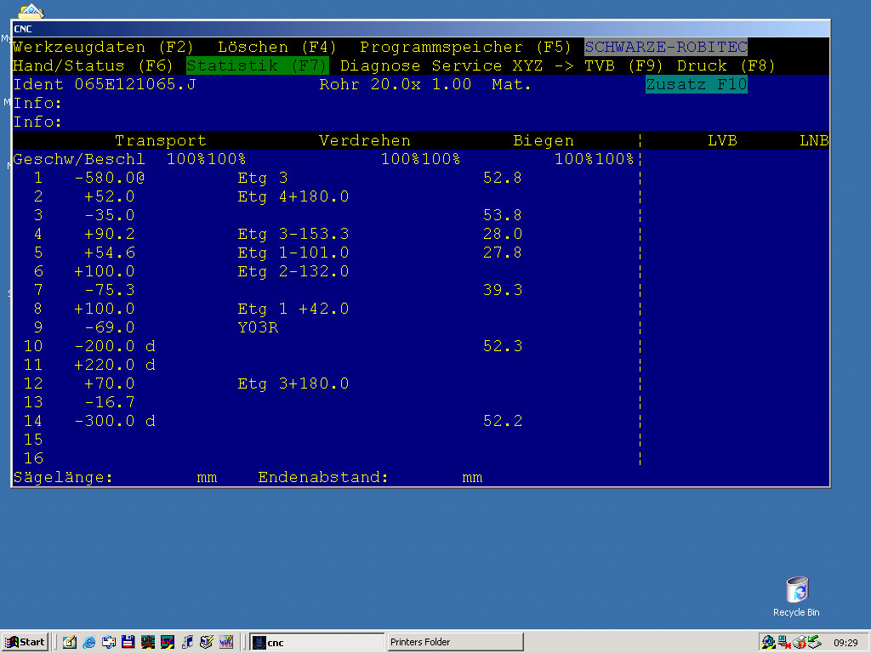Screen dimensions: 871x653
Task: Click the Rohr 20.0x 1.00 value
Action: coord(395,84)
